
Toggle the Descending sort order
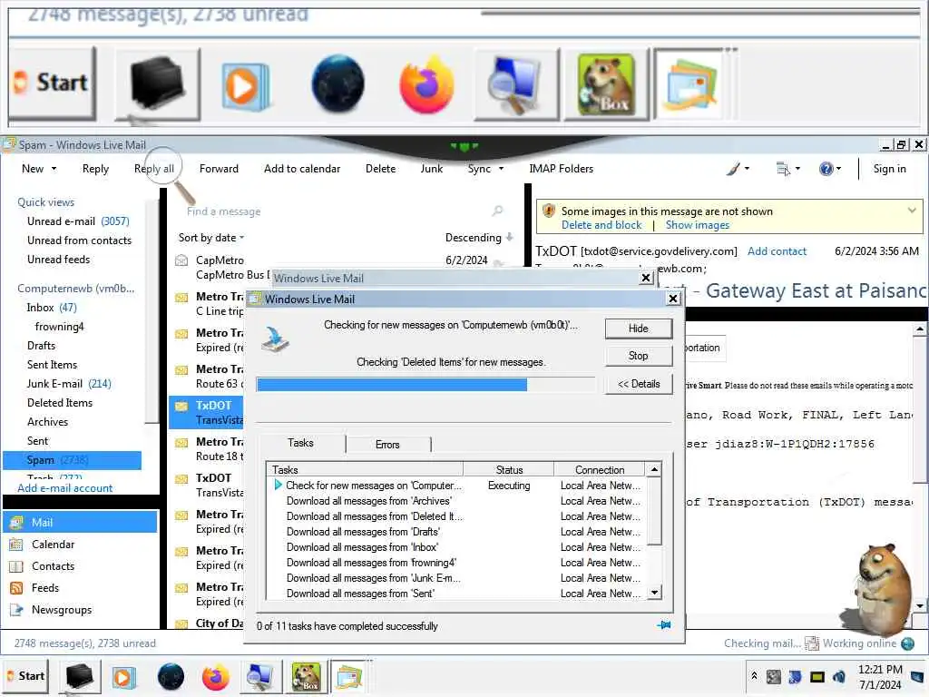[479, 238]
